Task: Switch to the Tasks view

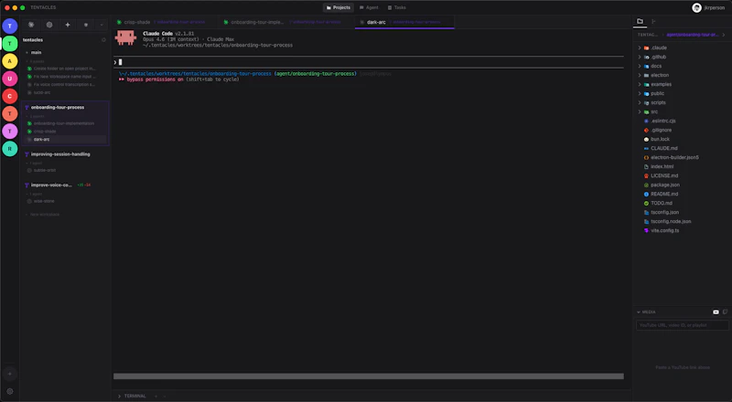Action: [x=397, y=7]
